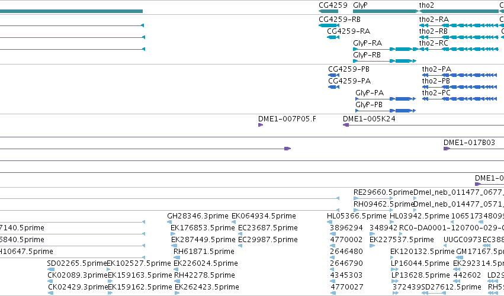Open the CG4259-PB protein label
504x296 pixels.
click(349, 69)
